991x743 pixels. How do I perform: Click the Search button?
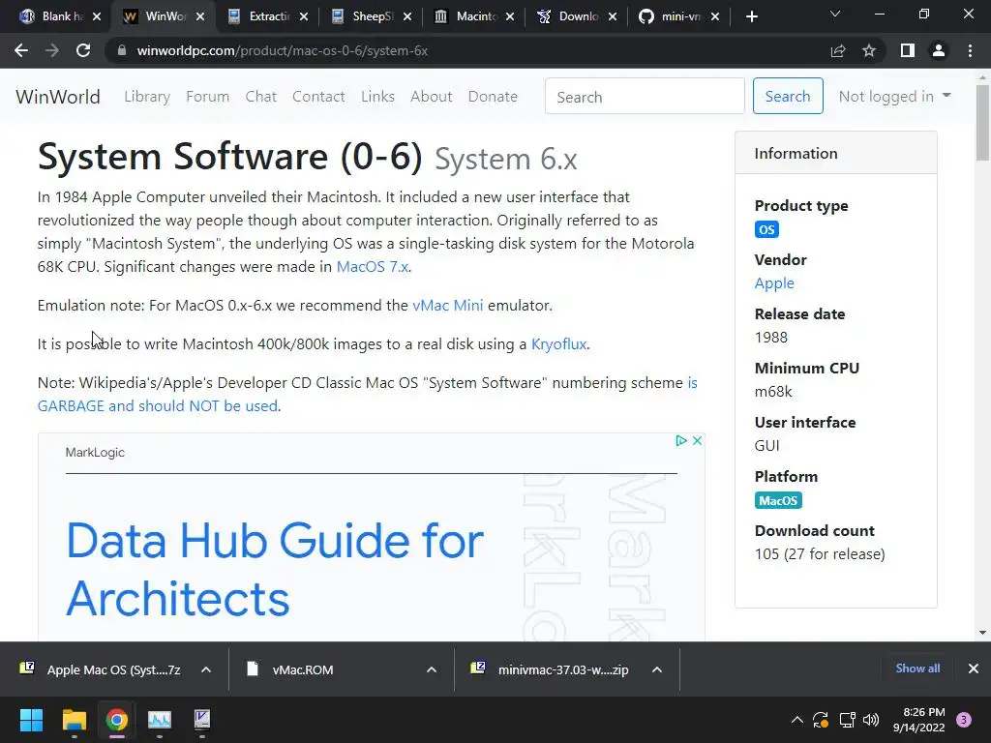[788, 96]
